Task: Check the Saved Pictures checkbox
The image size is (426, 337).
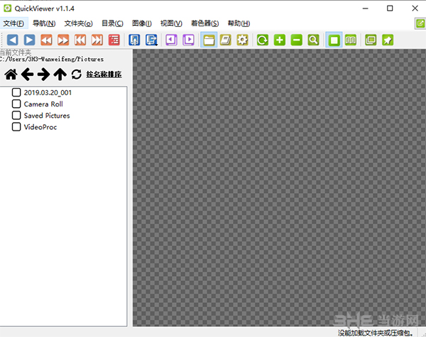Action: (16, 115)
